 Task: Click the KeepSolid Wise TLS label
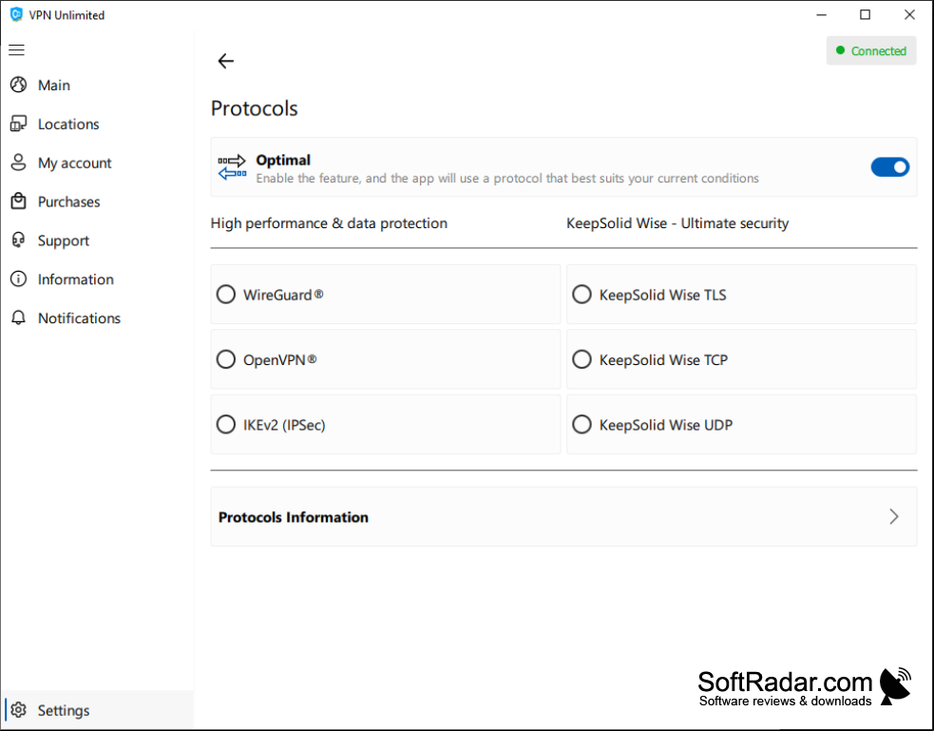tap(662, 295)
